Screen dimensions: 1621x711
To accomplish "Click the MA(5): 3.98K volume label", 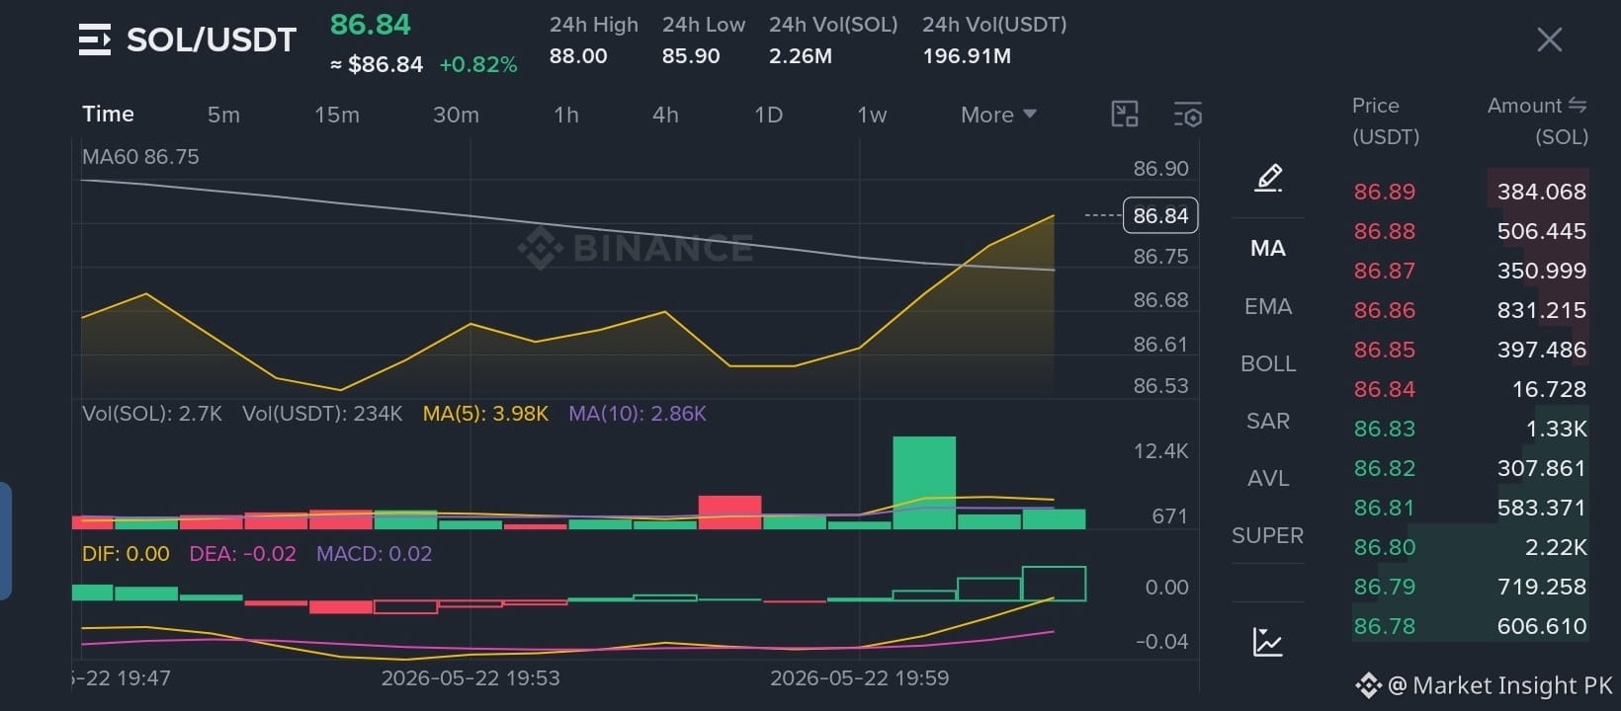I will click(x=485, y=414).
